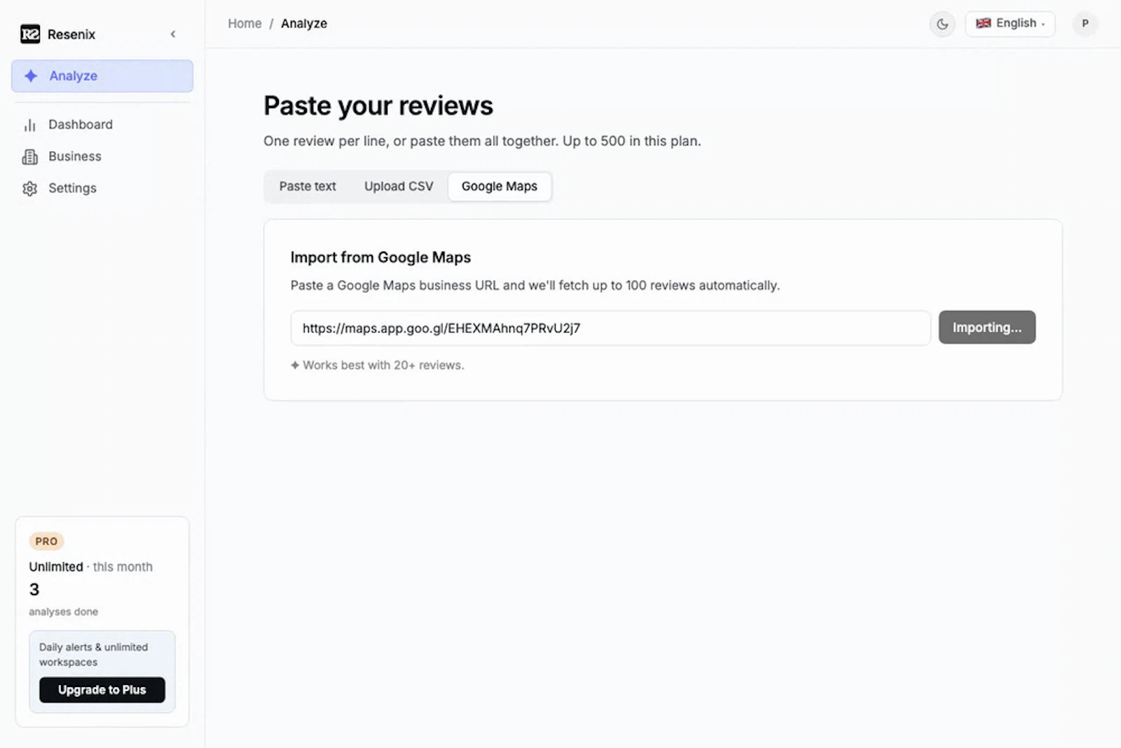Click the Dashboard bar chart icon
The image size is (1121, 748).
pyautogui.click(x=29, y=125)
